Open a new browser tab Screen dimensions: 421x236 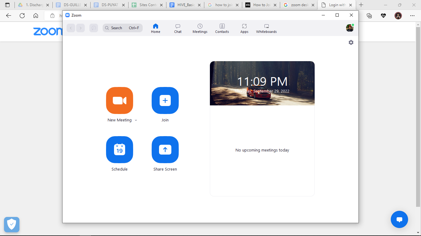[x=361, y=5]
